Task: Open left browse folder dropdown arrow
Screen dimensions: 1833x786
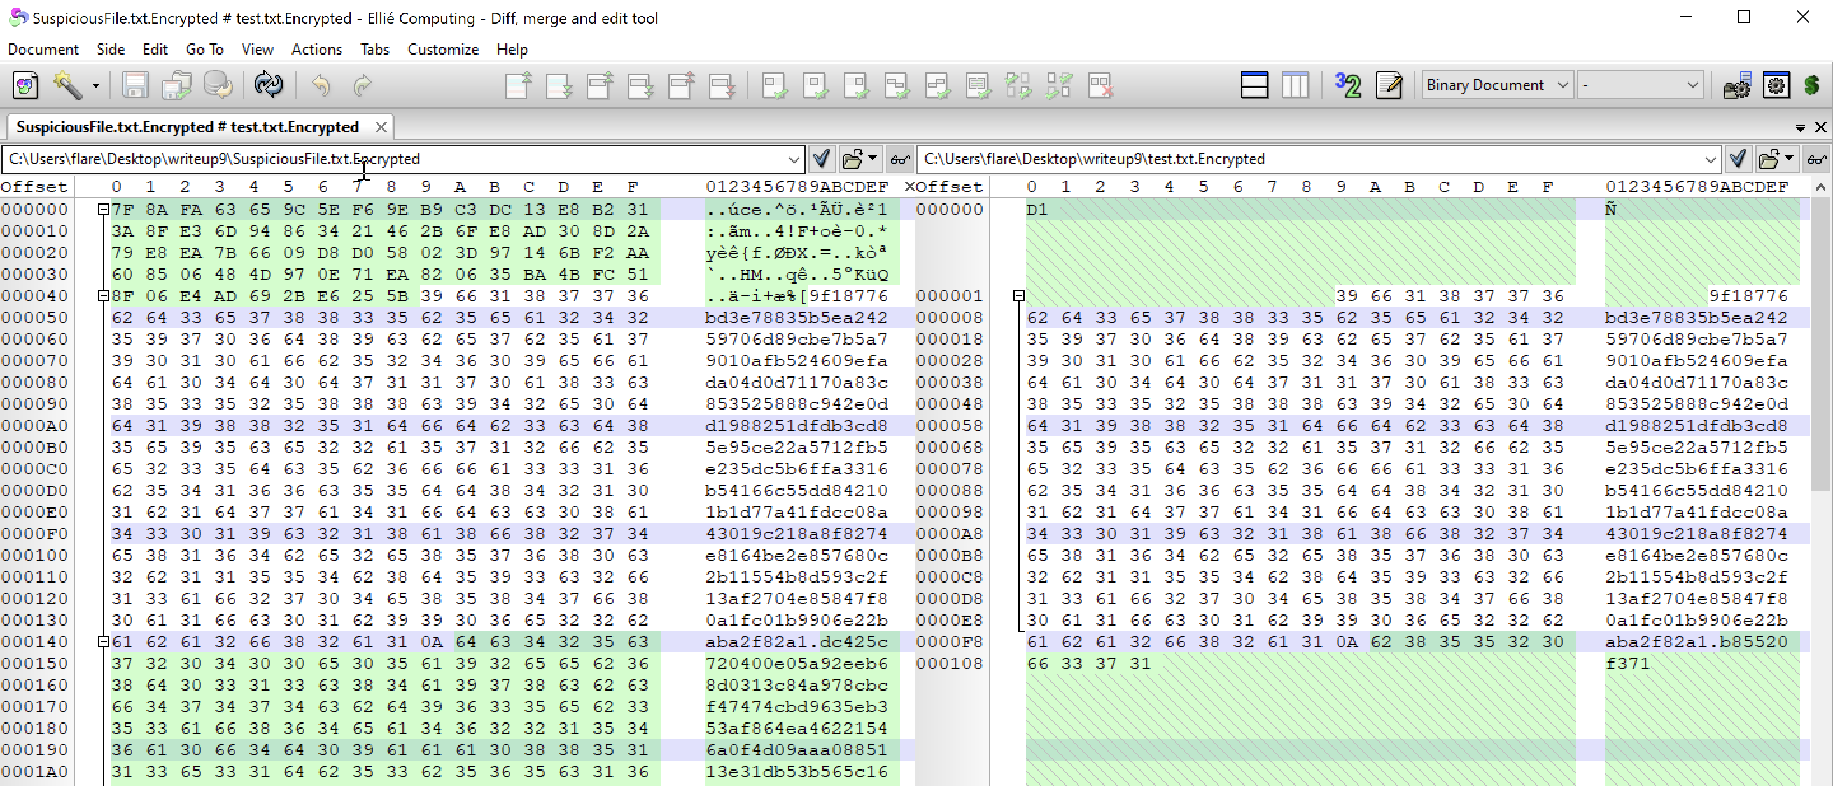Action: [873, 159]
